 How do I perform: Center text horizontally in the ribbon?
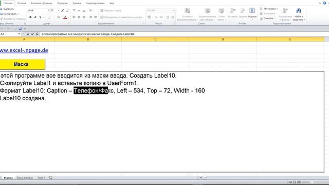[x=79, y=17]
